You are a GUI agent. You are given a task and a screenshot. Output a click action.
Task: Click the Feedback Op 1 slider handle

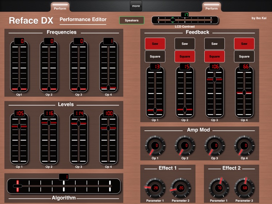155,110
